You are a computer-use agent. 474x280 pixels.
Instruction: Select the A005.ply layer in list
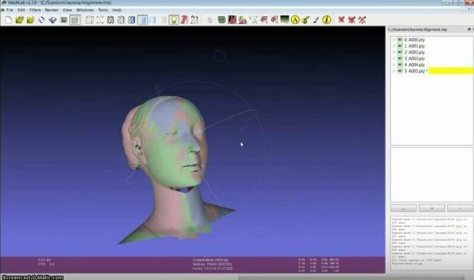pyautogui.click(x=414, y=71)
